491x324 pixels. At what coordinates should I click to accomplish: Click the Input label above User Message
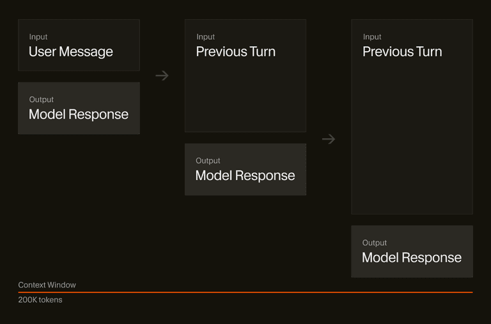coord(38,37)
